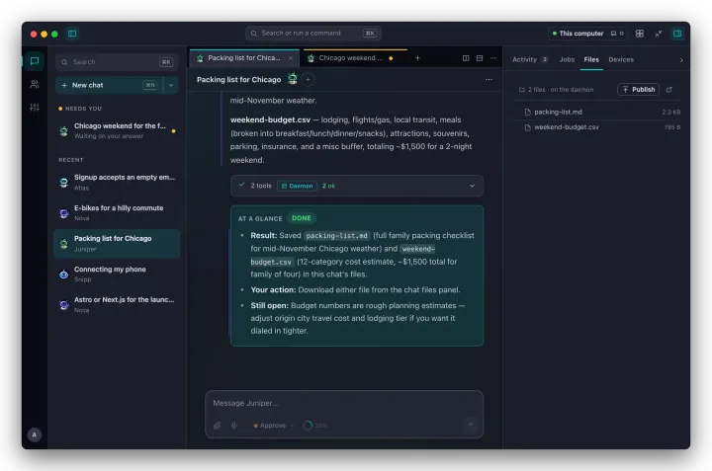This screenshot has height=471, width=712.
Task: Click the DONE status badge
Action: [x=302, y=218]
